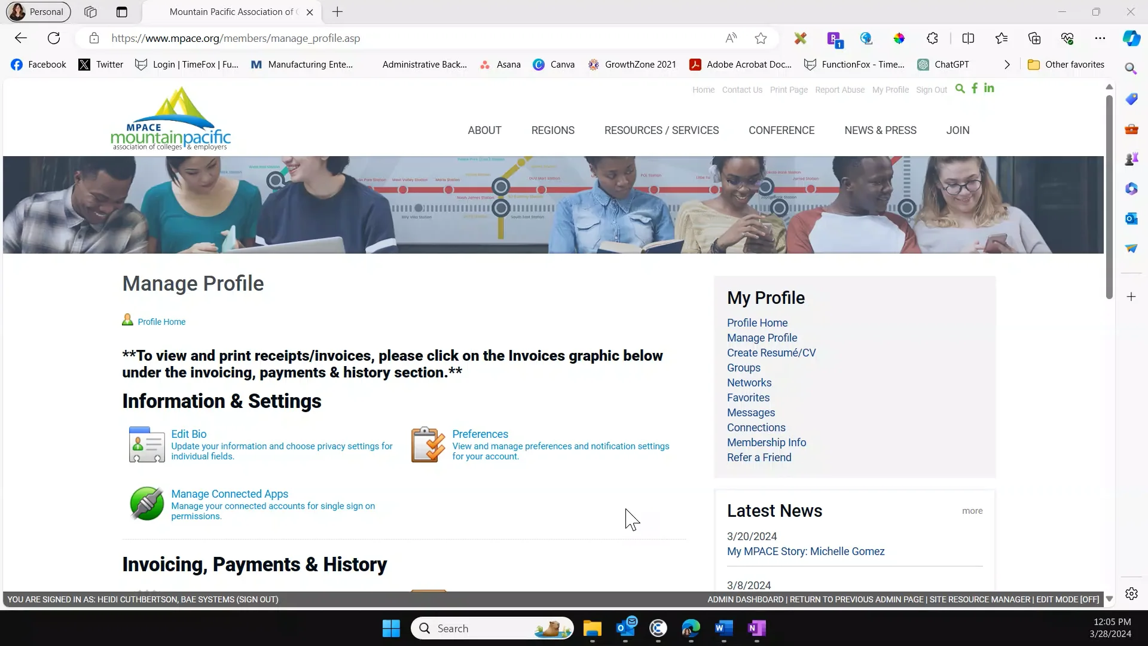This screenshot has height=646, width=1148.
Task: Open the My MPACE Story: Michelle Gomez article
Action: (x=805, y=551)
